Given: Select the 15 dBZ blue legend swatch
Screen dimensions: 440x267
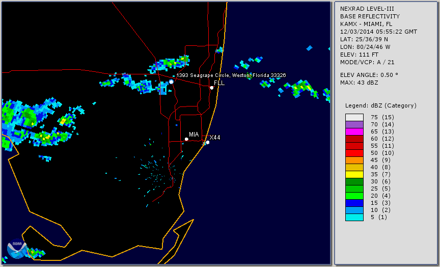Looking at the screenshot, I should (x=354, y=203).
